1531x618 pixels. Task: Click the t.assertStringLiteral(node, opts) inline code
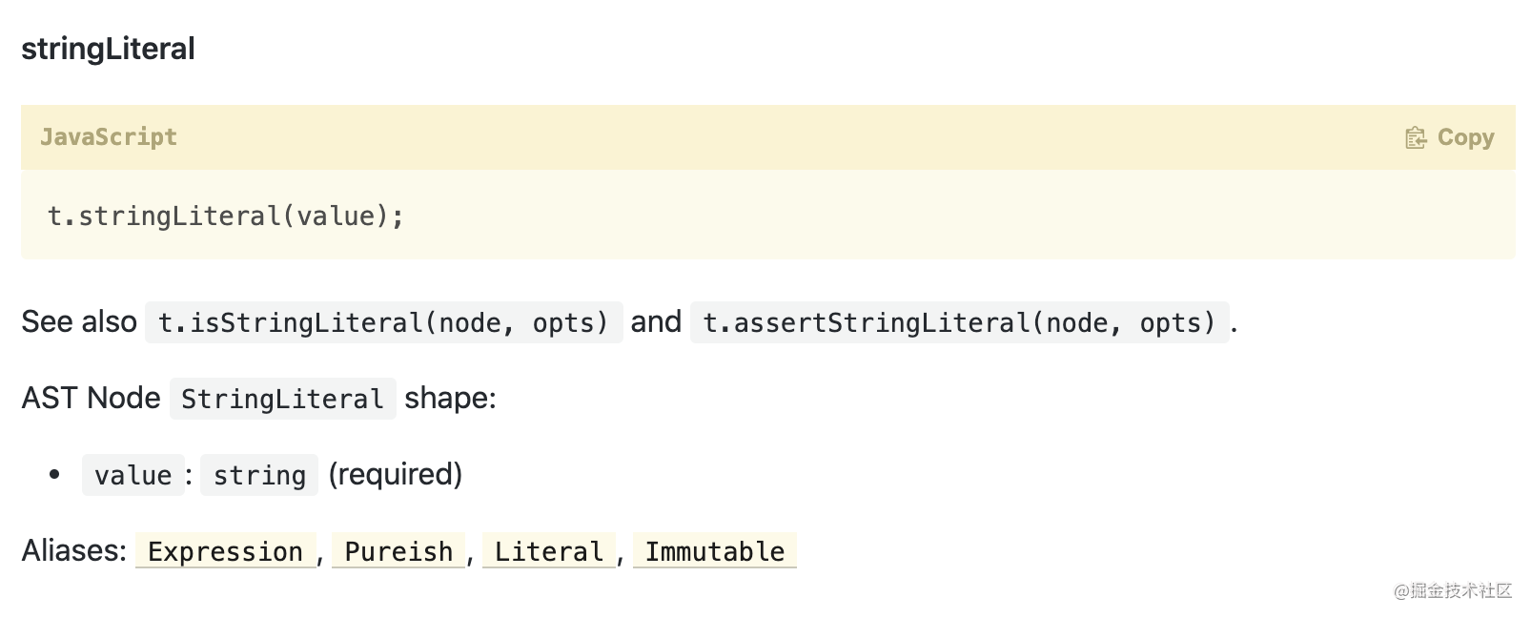960,322
